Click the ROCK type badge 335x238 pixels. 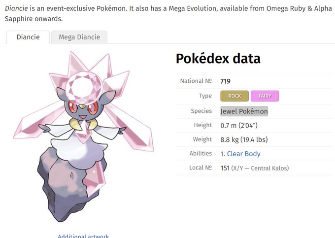(234, 96)
